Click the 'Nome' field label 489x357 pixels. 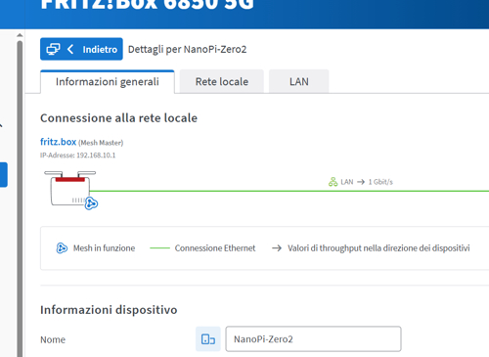pyautogui.click(x=53, y=339)
